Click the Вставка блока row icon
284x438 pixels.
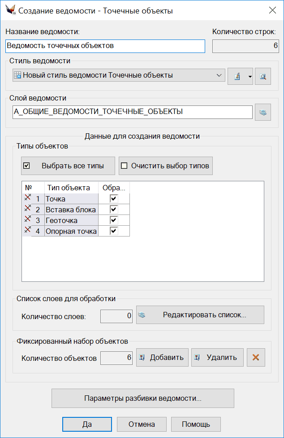click(27, 209)
